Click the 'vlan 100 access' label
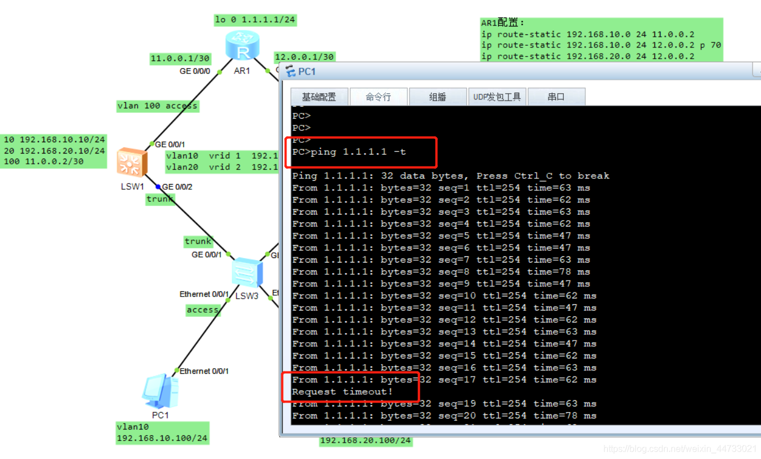 tap(158, 106)
